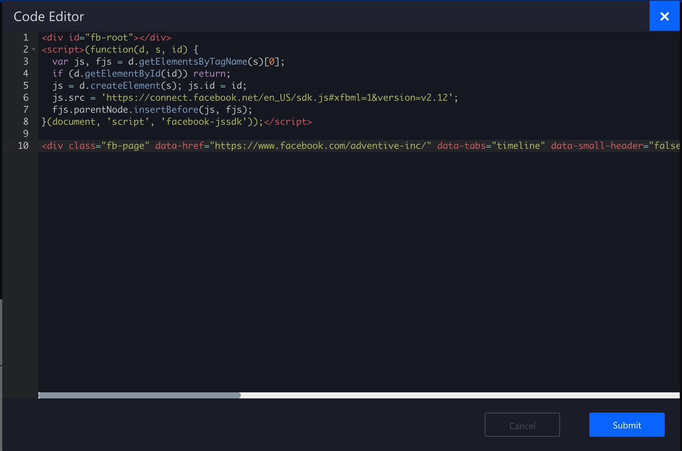Click the closing </script> tag
The width and height of the screenshot is (682, 451).
288,122
